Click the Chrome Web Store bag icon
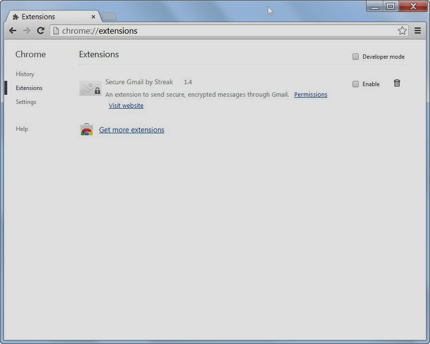 [87, 129]
